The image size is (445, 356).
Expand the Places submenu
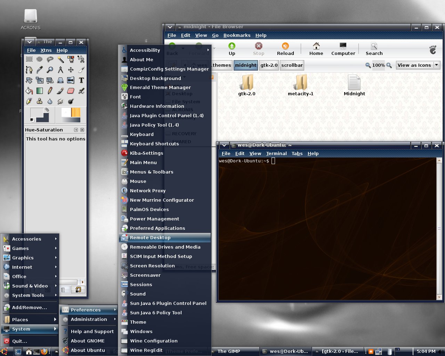click(x=30, y=319)
